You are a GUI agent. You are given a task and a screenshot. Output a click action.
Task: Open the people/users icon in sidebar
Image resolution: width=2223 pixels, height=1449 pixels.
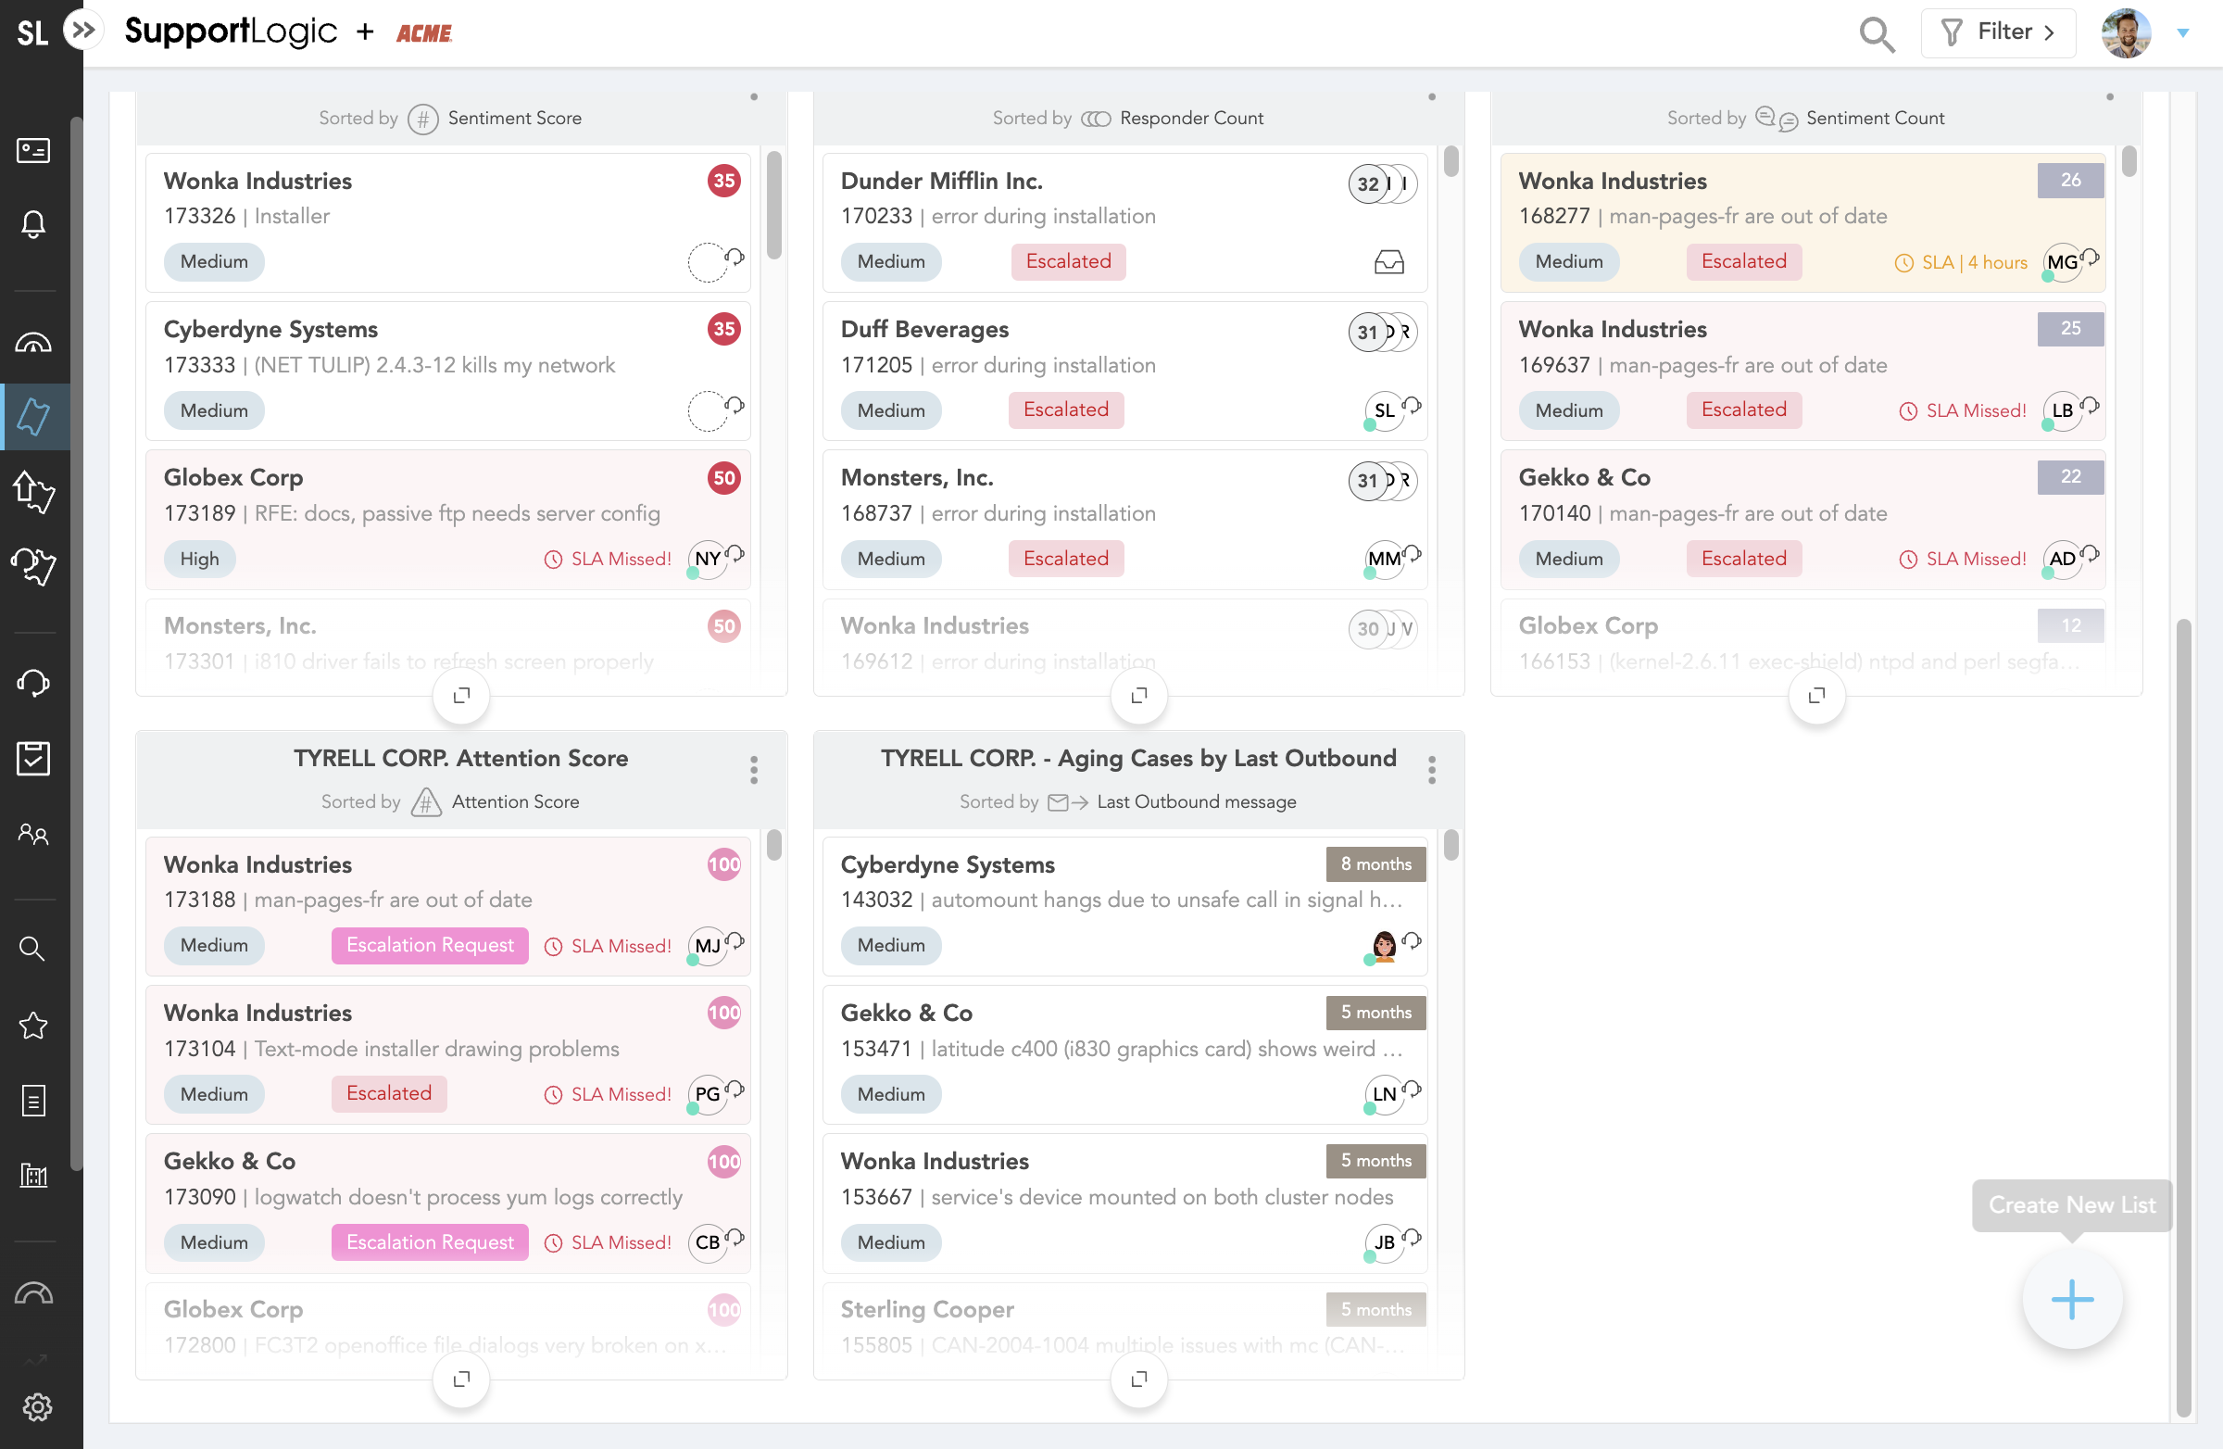tap(33, 833)
